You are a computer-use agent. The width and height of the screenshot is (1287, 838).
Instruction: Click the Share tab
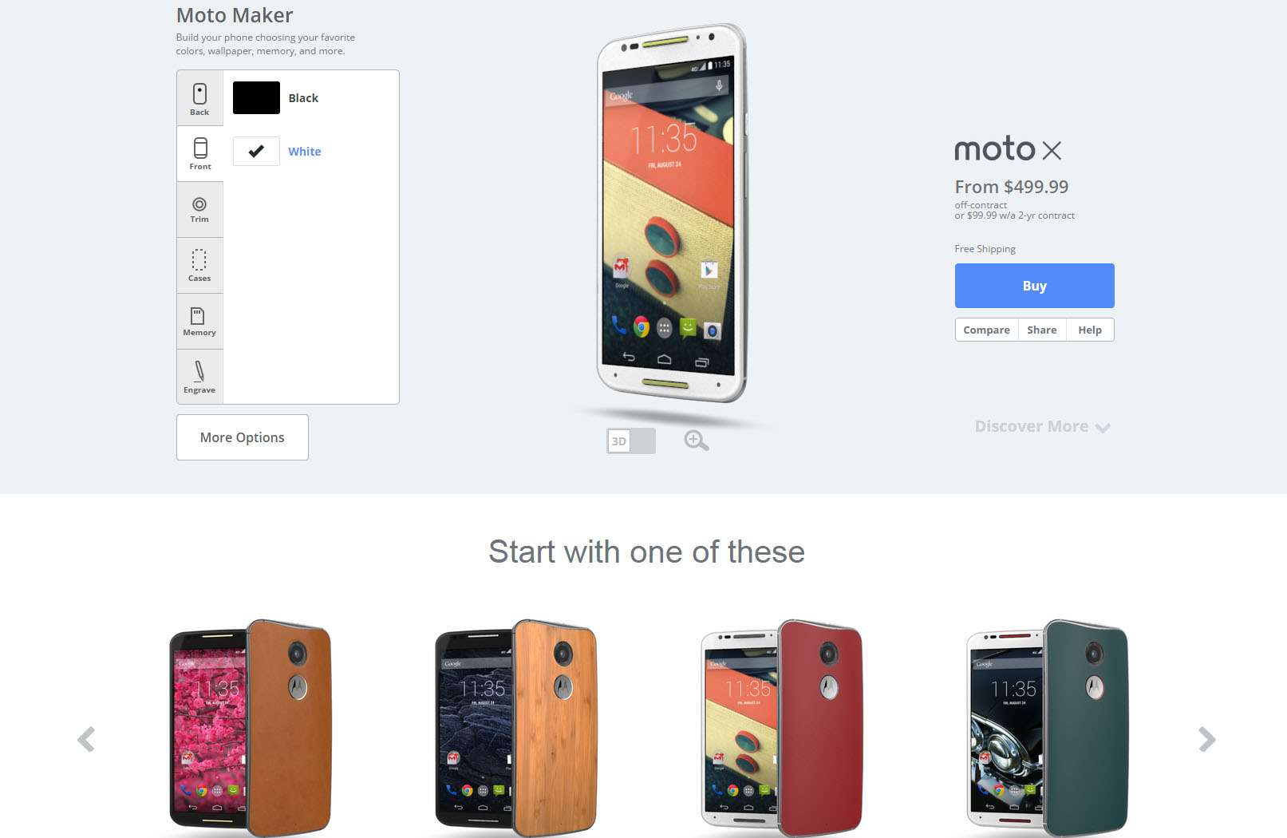click(x=1042, y=330)
